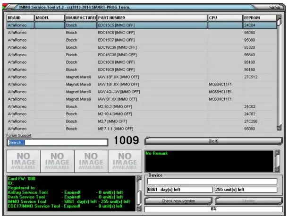
Task: Click the Search input field
Action: pyautogui.click(x=57, y=142)
